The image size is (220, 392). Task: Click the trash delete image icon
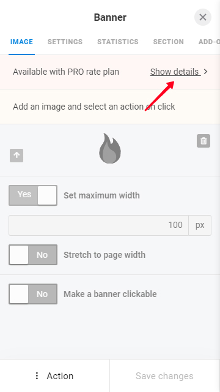pos(204,141)
